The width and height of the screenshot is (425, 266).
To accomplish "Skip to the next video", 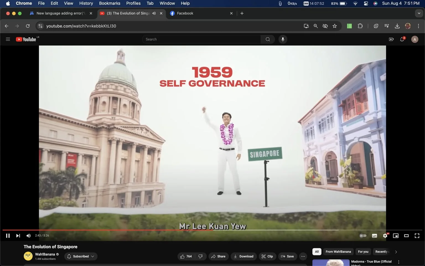I will click(18, 236).
